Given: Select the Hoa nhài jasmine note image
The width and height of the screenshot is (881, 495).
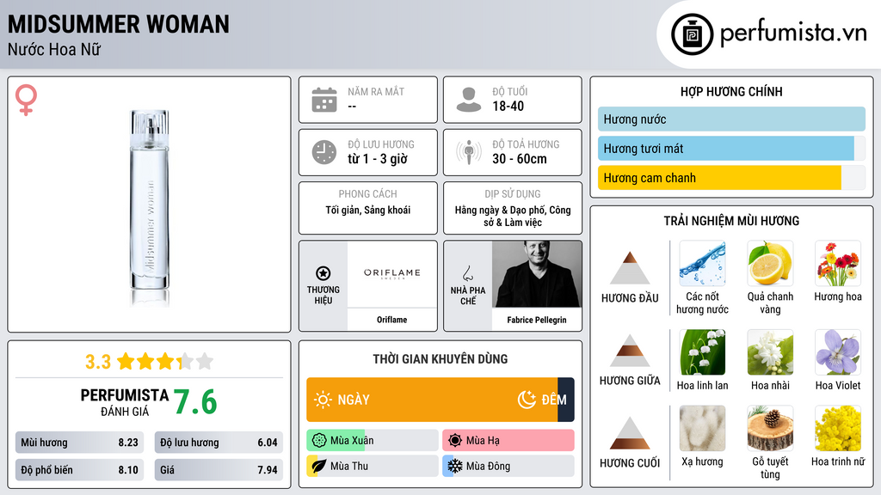Looking at the screenshot, I should pyautogui.click(x=770, y=351).
